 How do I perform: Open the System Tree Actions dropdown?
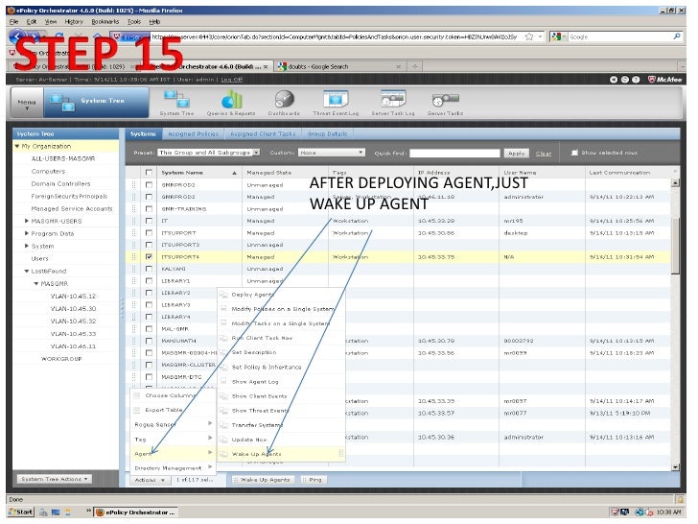(55, 480)
